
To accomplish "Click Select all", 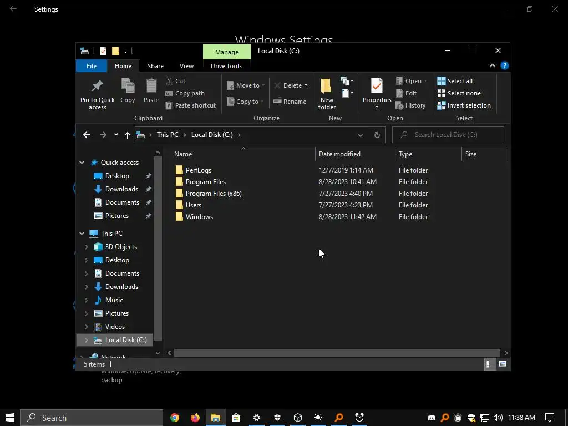I will click(455, 81).
